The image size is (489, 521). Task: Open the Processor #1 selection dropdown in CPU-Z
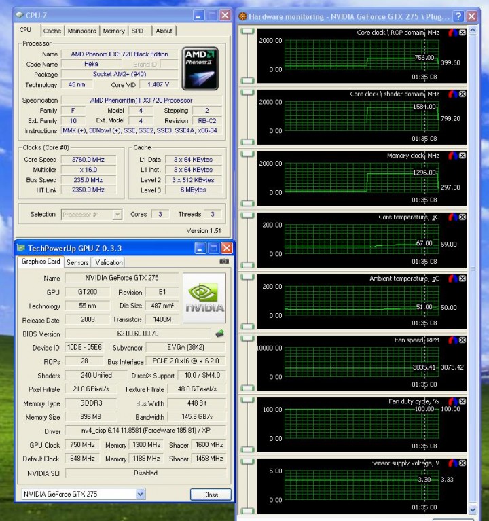[117, 215]
